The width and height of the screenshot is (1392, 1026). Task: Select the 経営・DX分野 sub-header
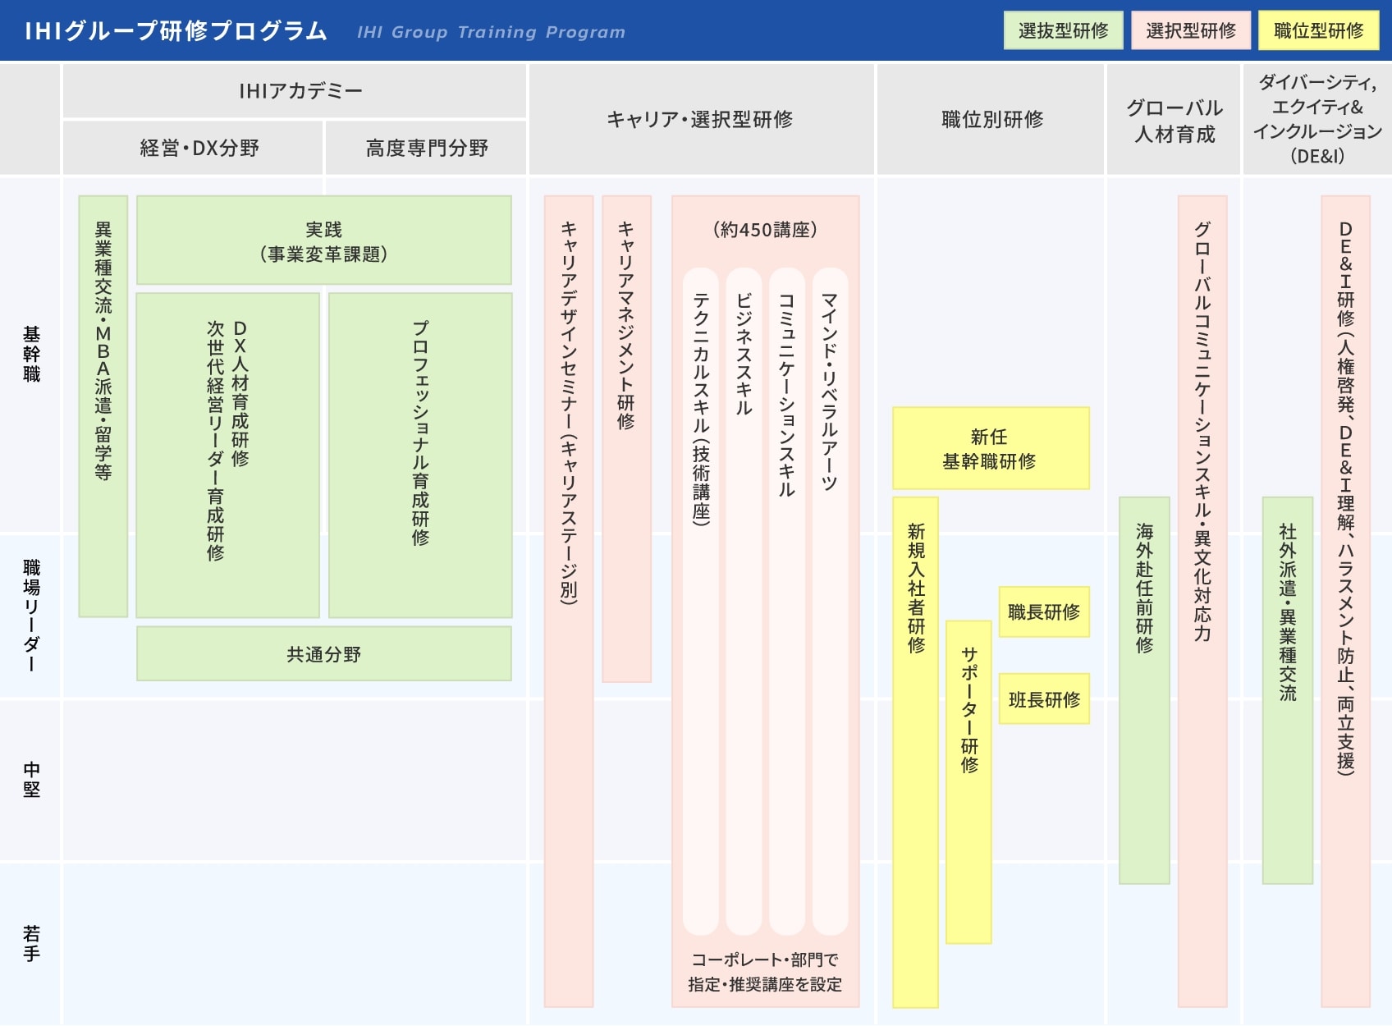pyautogui.click(x=193, y=148)
